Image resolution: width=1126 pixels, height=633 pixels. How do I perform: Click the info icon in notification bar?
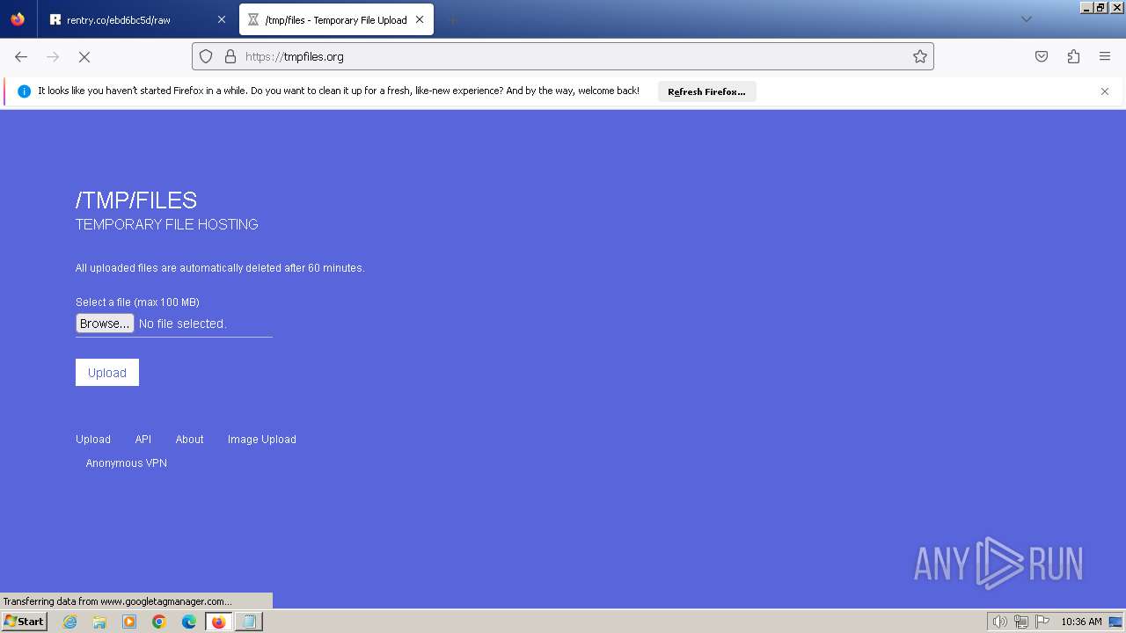tap(24, 91)
